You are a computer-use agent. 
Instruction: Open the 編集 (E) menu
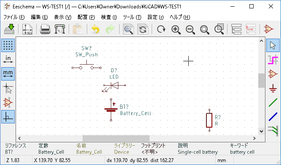pos(39,17)
